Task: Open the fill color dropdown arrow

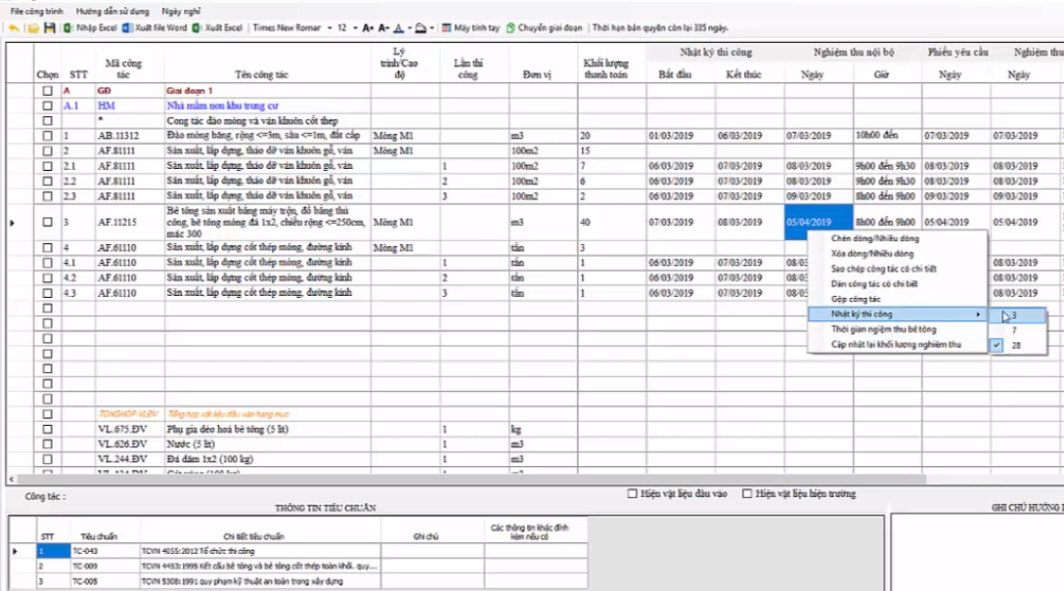Action: (x=432, y=28)
